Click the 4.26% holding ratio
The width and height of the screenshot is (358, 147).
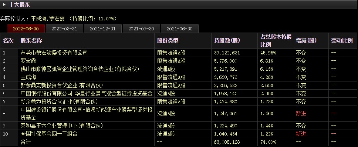click(267, 77)
